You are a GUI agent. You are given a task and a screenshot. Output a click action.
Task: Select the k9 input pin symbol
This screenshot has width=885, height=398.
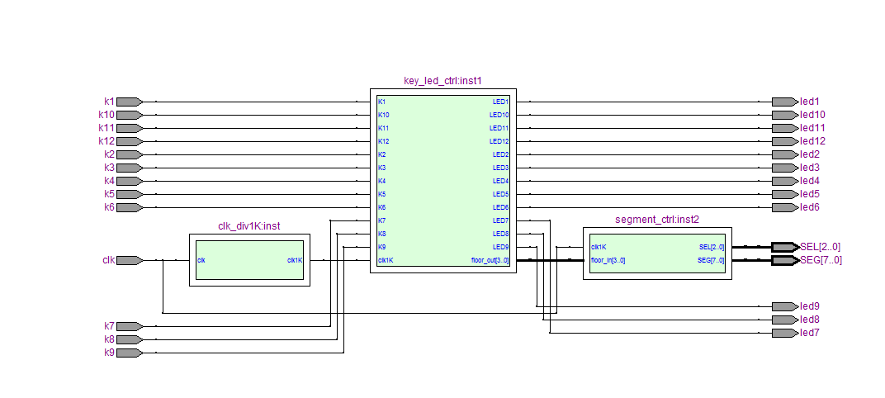(130, 353)
